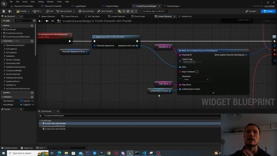Click the Save blueprint icon
The width and height of the screenshot is (277, 156).
(4, 11)
